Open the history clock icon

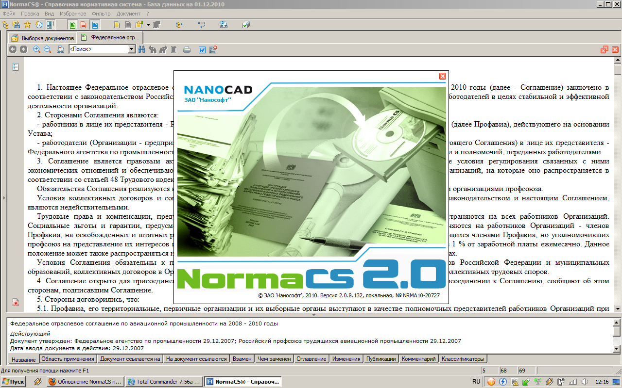[39, 25]
